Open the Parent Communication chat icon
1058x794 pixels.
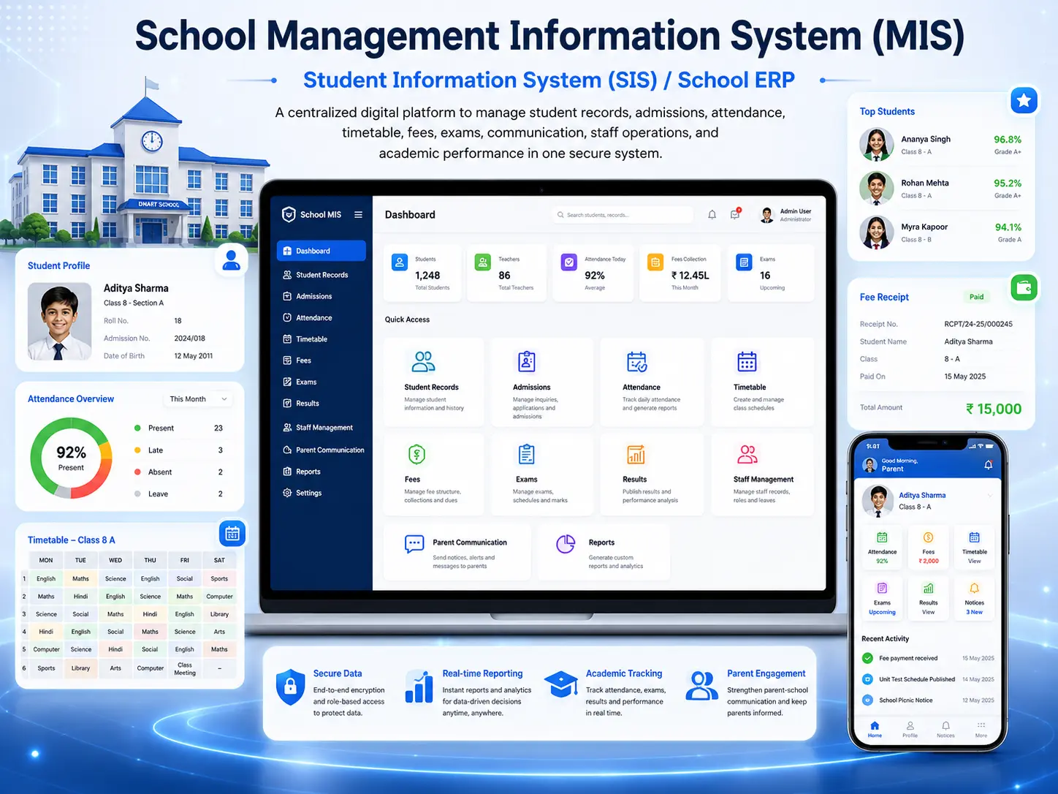414,544
